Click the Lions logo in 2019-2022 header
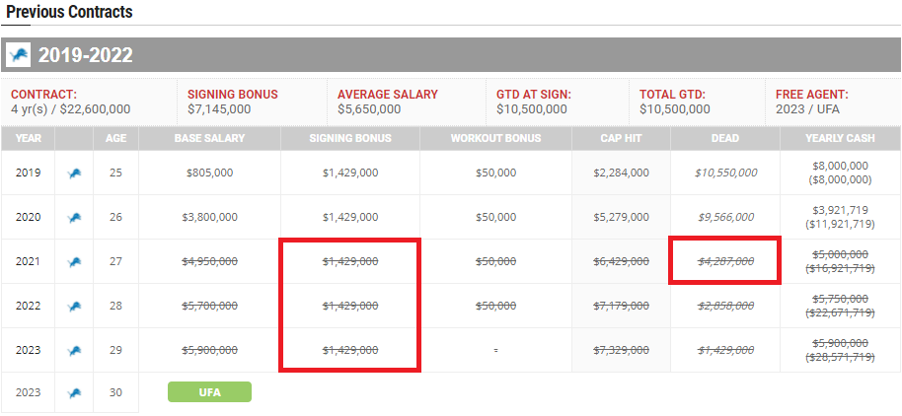 [19, 55]
